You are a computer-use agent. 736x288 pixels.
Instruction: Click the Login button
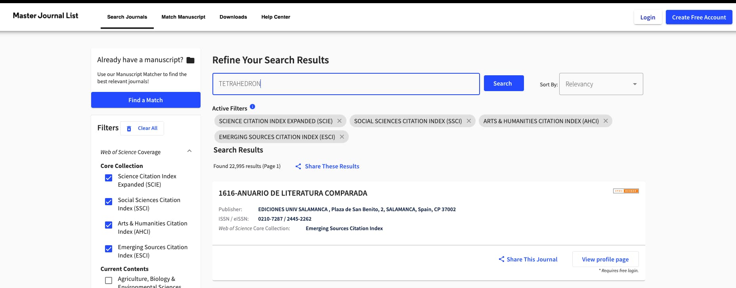tap(648, 17)
